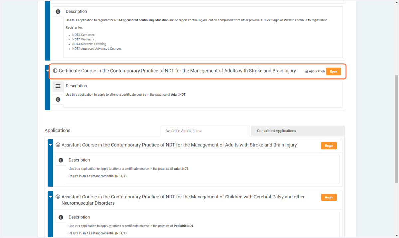Viewport: 399px width, 238px height.
Task: Click the page's vertical scrollbar thumb
Action: pyautogui.click(x=396, y=129)
